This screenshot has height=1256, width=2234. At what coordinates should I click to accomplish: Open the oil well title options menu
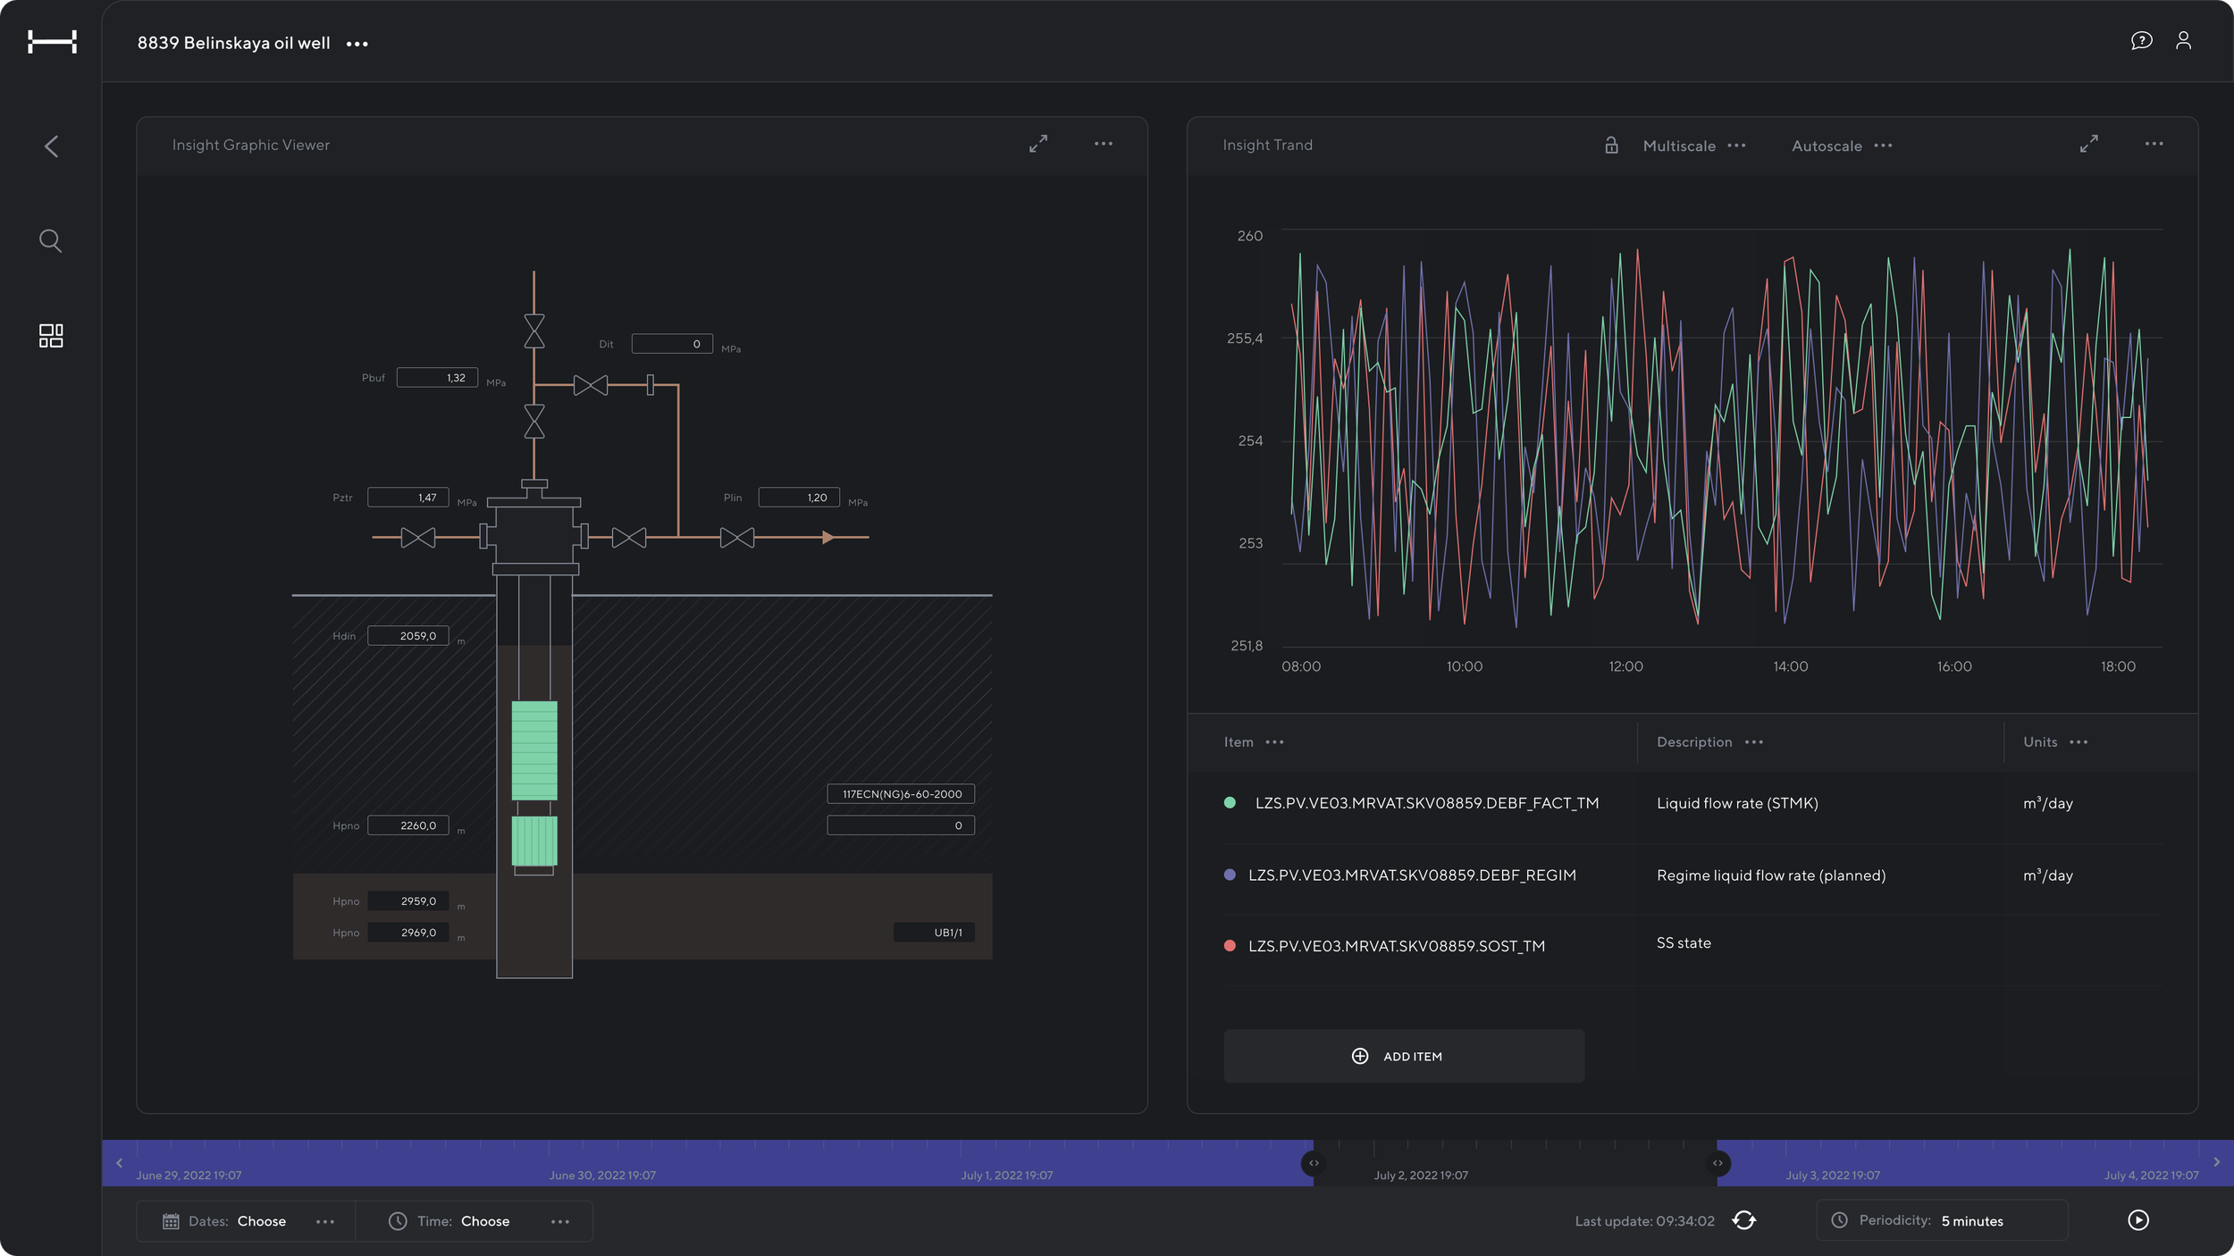pos(357,44)
